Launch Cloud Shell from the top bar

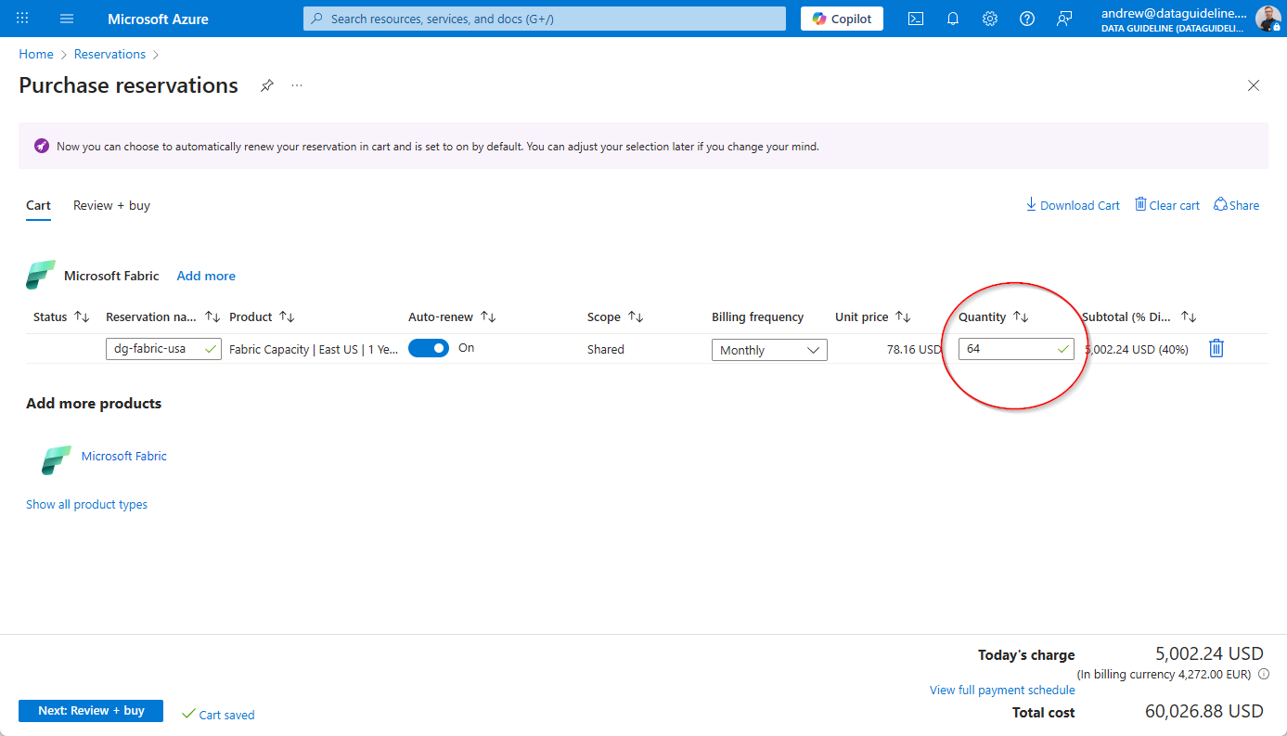(915, 19)
